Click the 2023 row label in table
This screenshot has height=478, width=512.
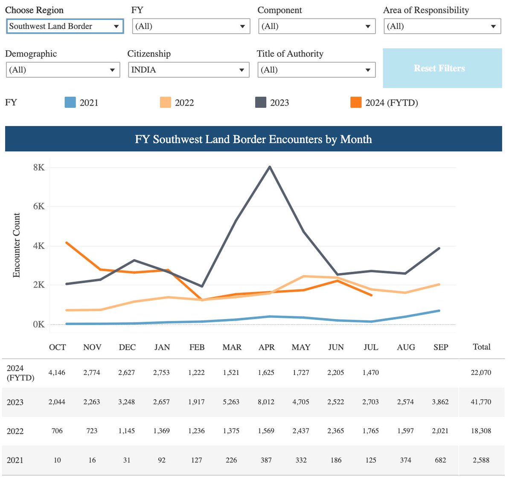[15, 402]
